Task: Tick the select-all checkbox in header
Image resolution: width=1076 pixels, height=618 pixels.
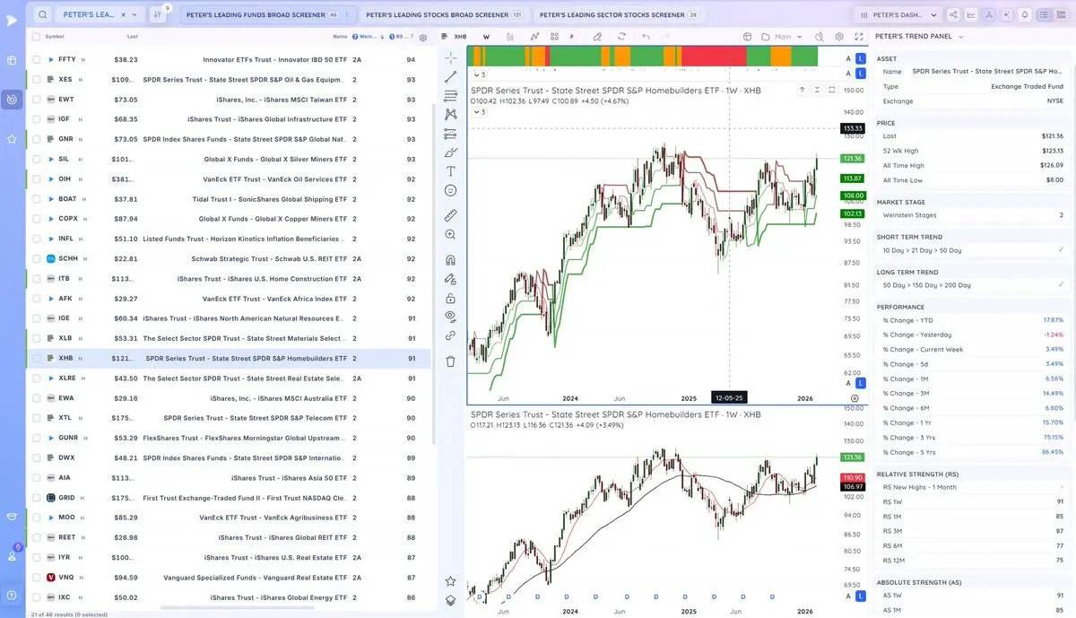Action: coord(36,37)
